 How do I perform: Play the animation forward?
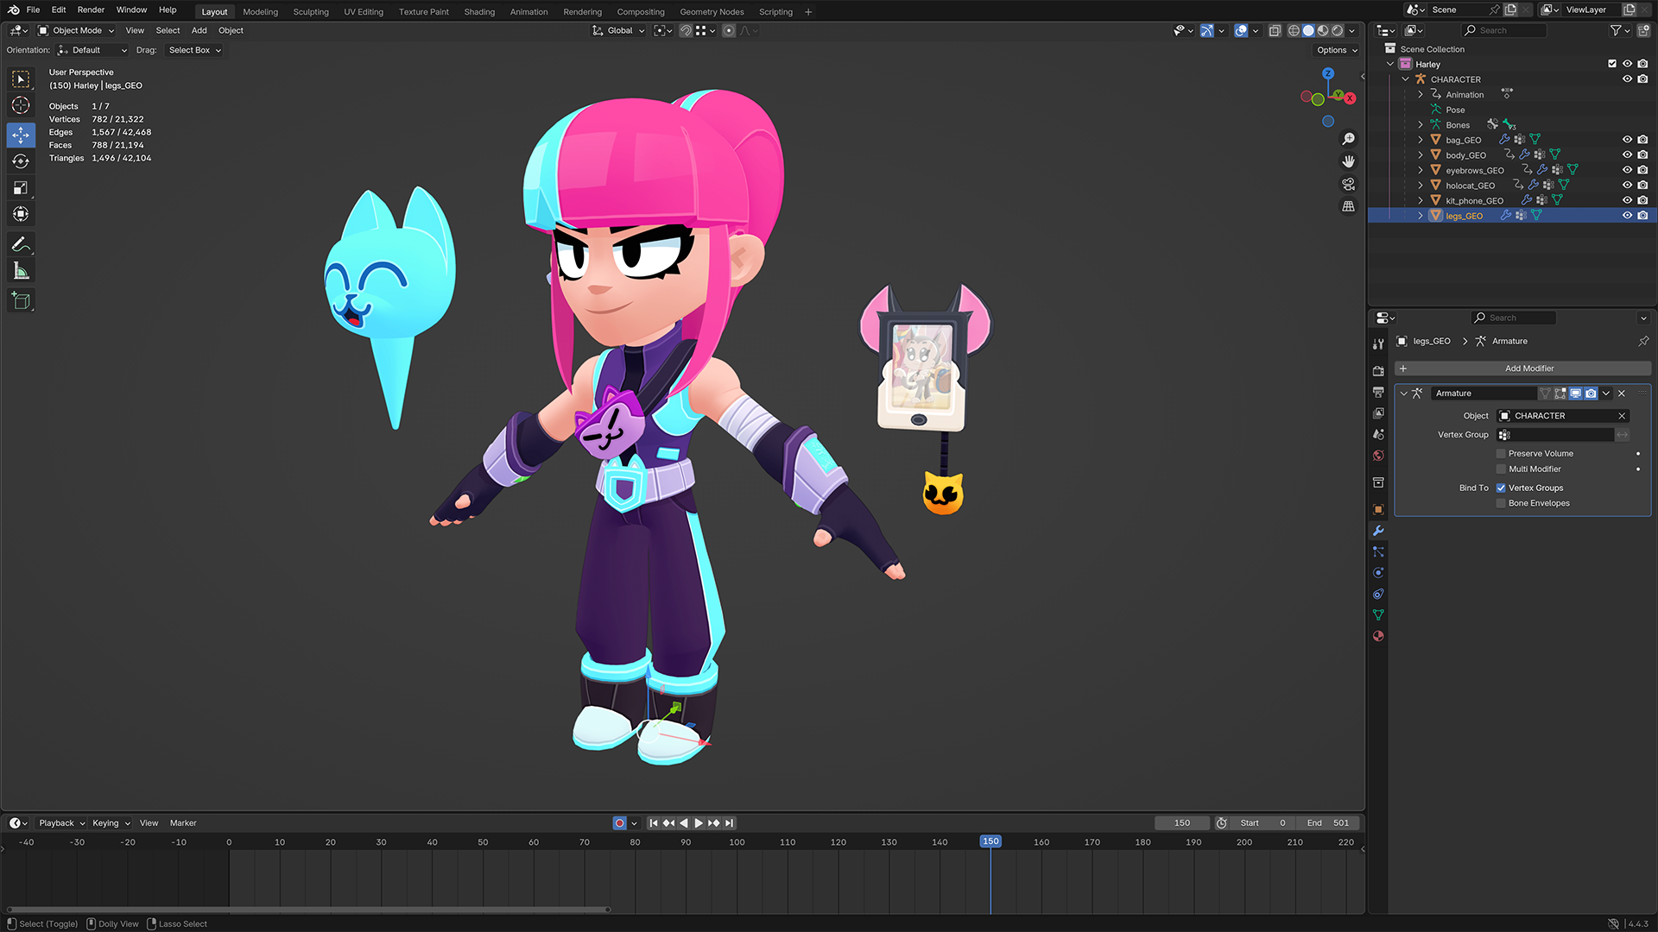tap(699, 823)
